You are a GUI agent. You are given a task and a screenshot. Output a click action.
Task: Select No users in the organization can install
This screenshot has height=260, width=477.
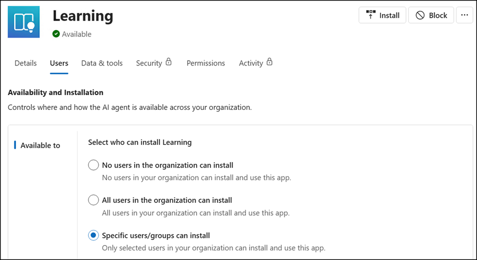93,165
